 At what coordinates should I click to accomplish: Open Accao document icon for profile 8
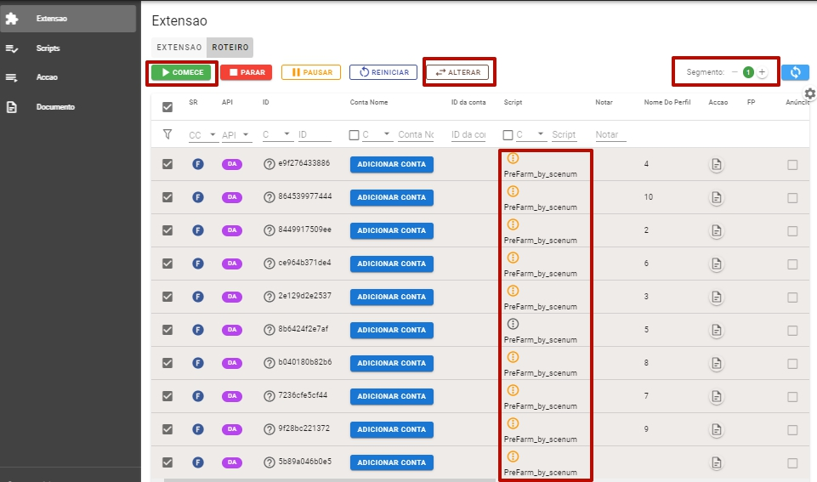pyautogui.click(x=717, y=363)
